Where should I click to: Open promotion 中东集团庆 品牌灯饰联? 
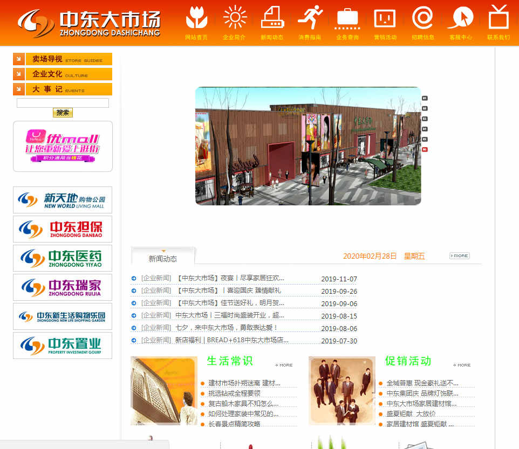pyautogui.click(x=422, y=393)
